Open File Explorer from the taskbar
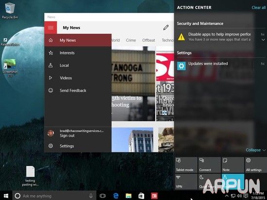The height and width of the screenshot is (200, 267). (x=128, y=196)
